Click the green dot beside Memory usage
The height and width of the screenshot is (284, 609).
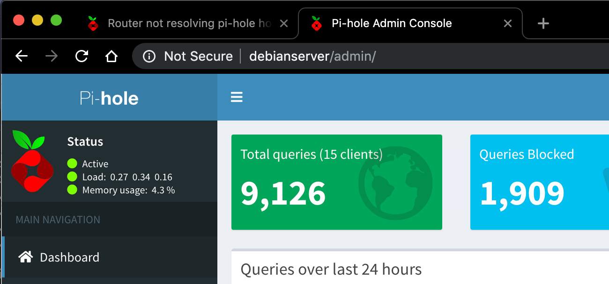pyautogui.click(x=72, y=190)
